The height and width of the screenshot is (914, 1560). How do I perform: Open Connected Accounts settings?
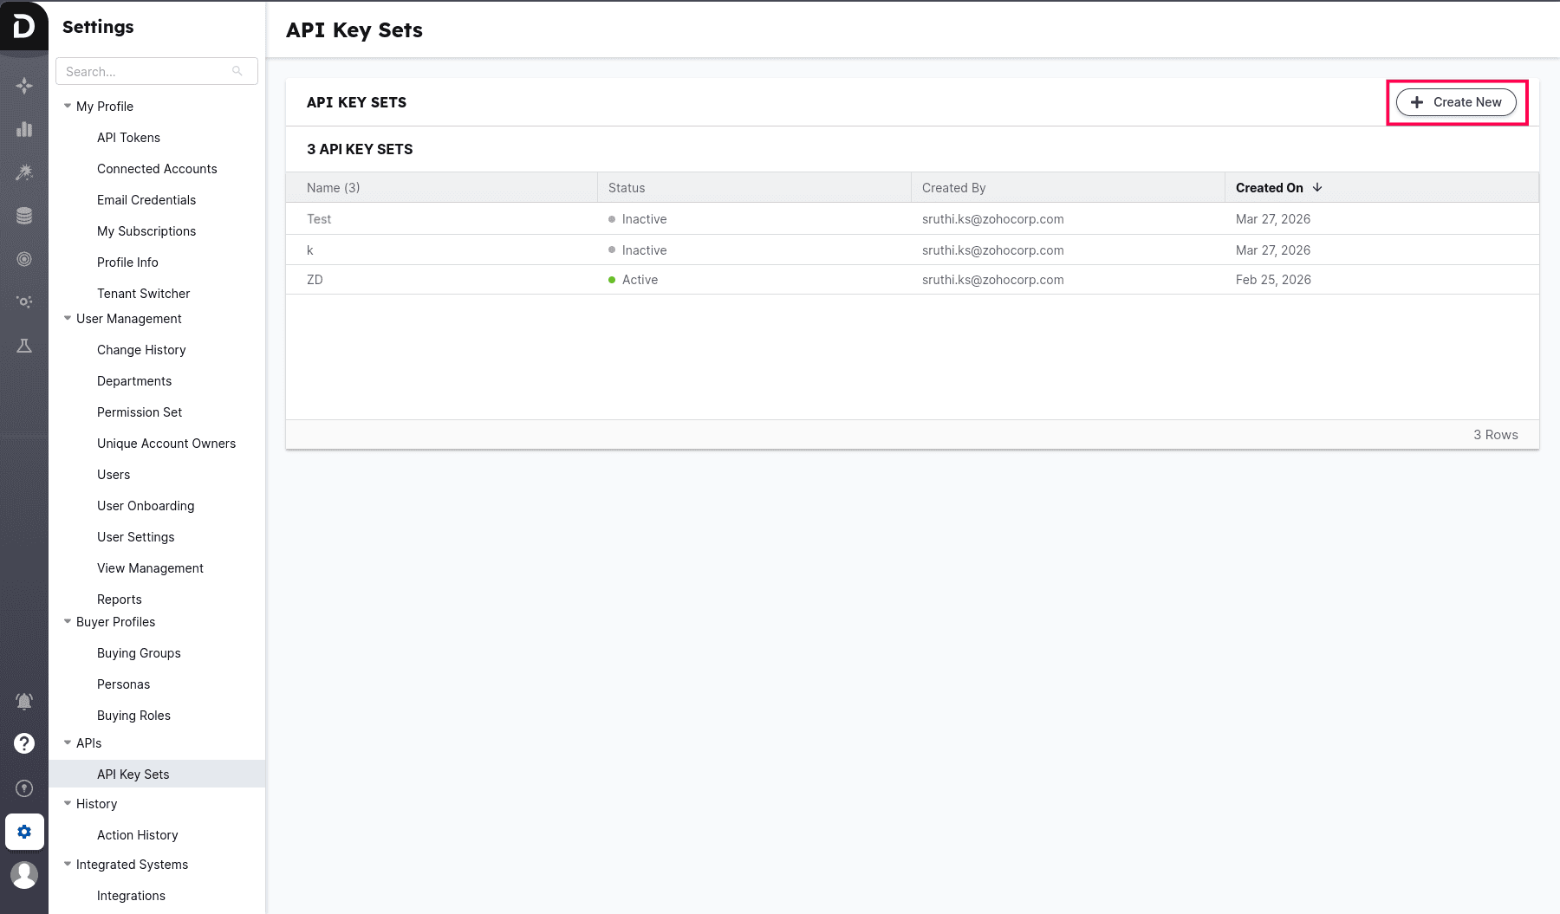[157, 169]
